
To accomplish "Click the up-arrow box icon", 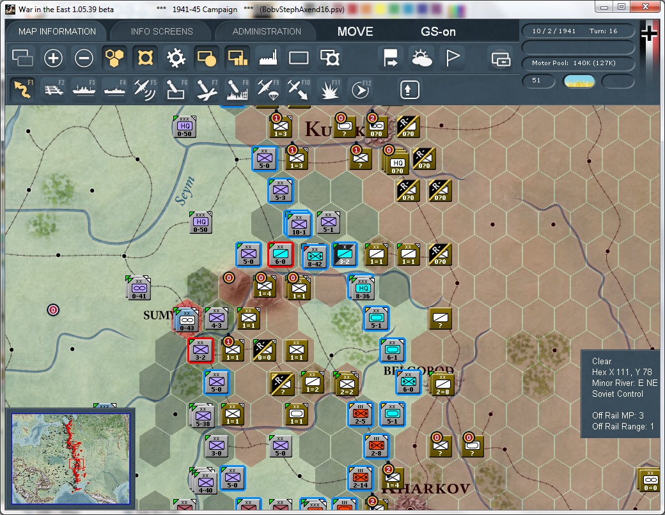I will coord(409,89).
